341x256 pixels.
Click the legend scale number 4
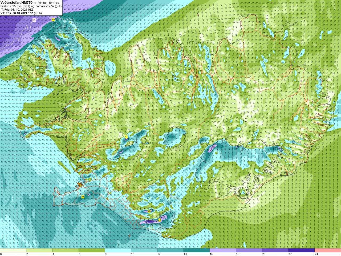pyautogui.click(x=53, y=254)
